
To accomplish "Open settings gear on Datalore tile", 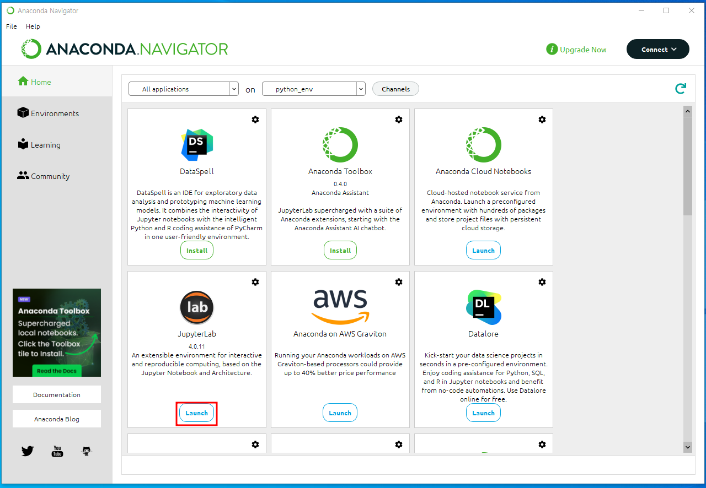I will click(x=542, y=282).
